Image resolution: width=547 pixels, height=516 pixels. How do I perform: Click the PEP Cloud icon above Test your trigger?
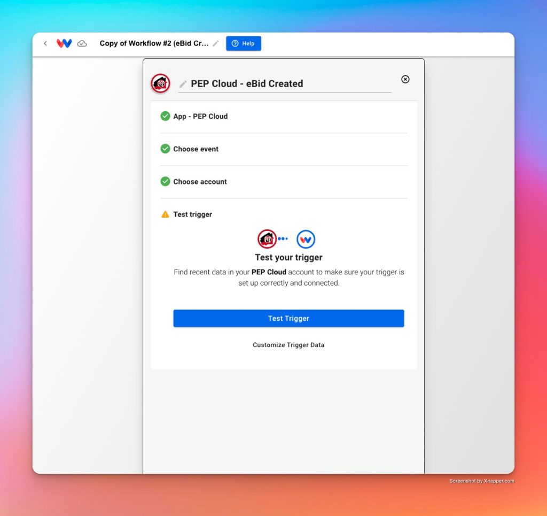pos(267,239)
